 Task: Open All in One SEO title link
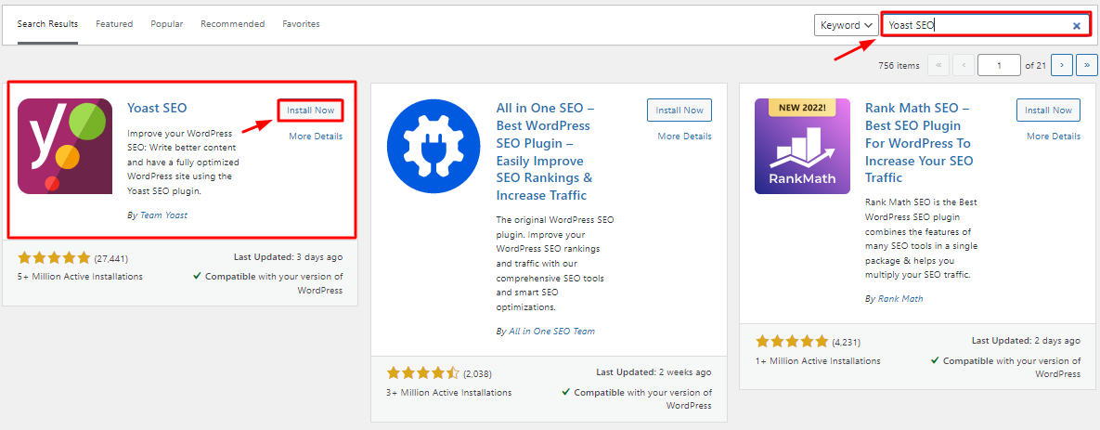546,151
